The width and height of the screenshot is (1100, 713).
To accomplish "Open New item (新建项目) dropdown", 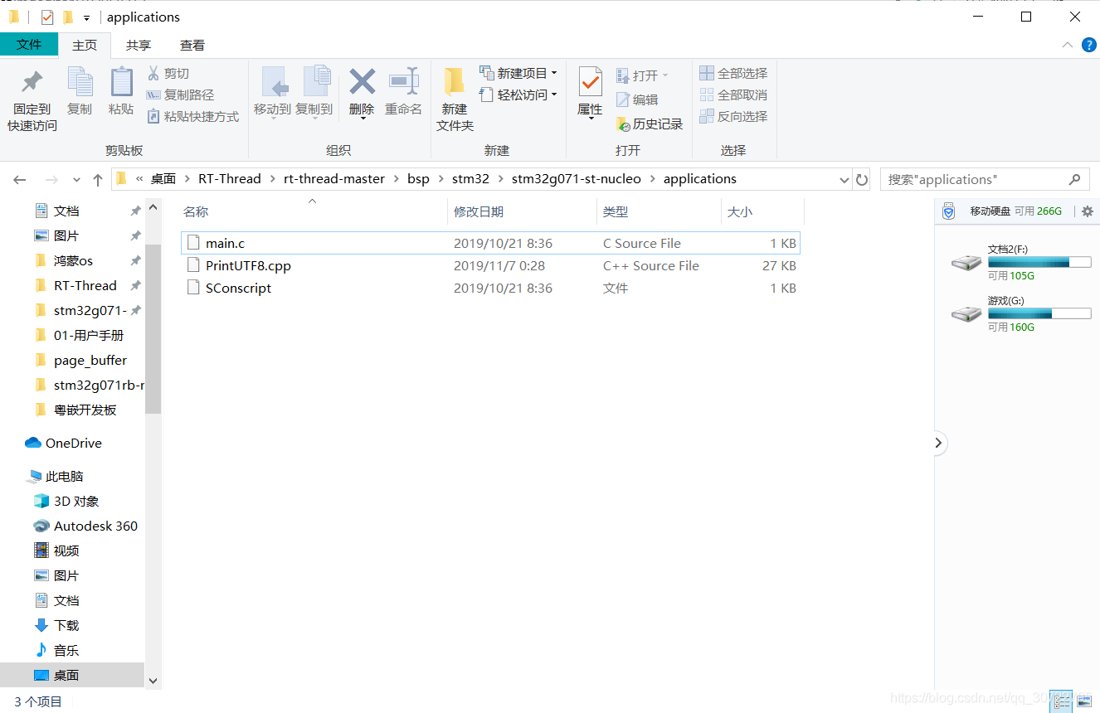I will pos(518,73).
